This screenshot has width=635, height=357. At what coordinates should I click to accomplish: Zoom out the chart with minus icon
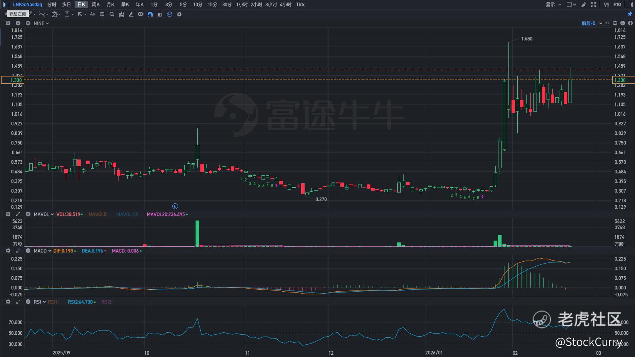[x=623, y=23]
